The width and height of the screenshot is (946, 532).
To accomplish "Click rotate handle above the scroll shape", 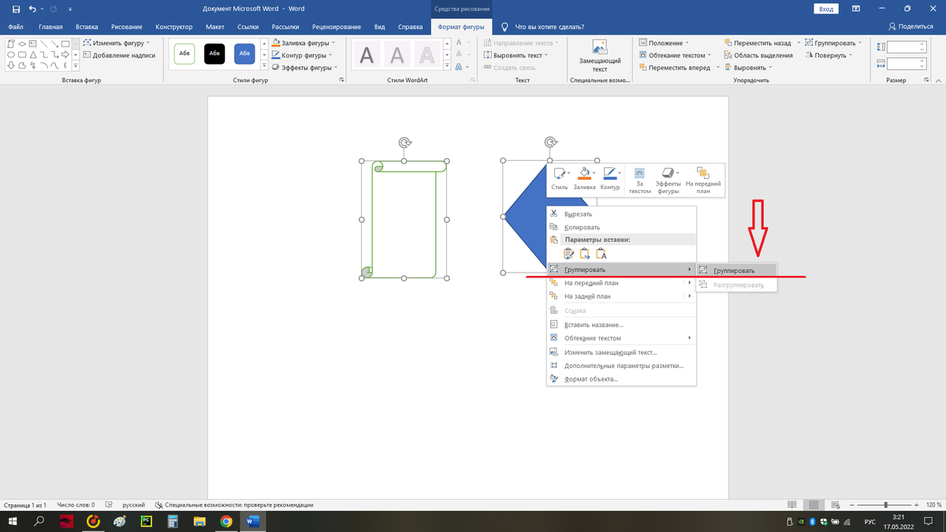I will [x=404, y=143].
